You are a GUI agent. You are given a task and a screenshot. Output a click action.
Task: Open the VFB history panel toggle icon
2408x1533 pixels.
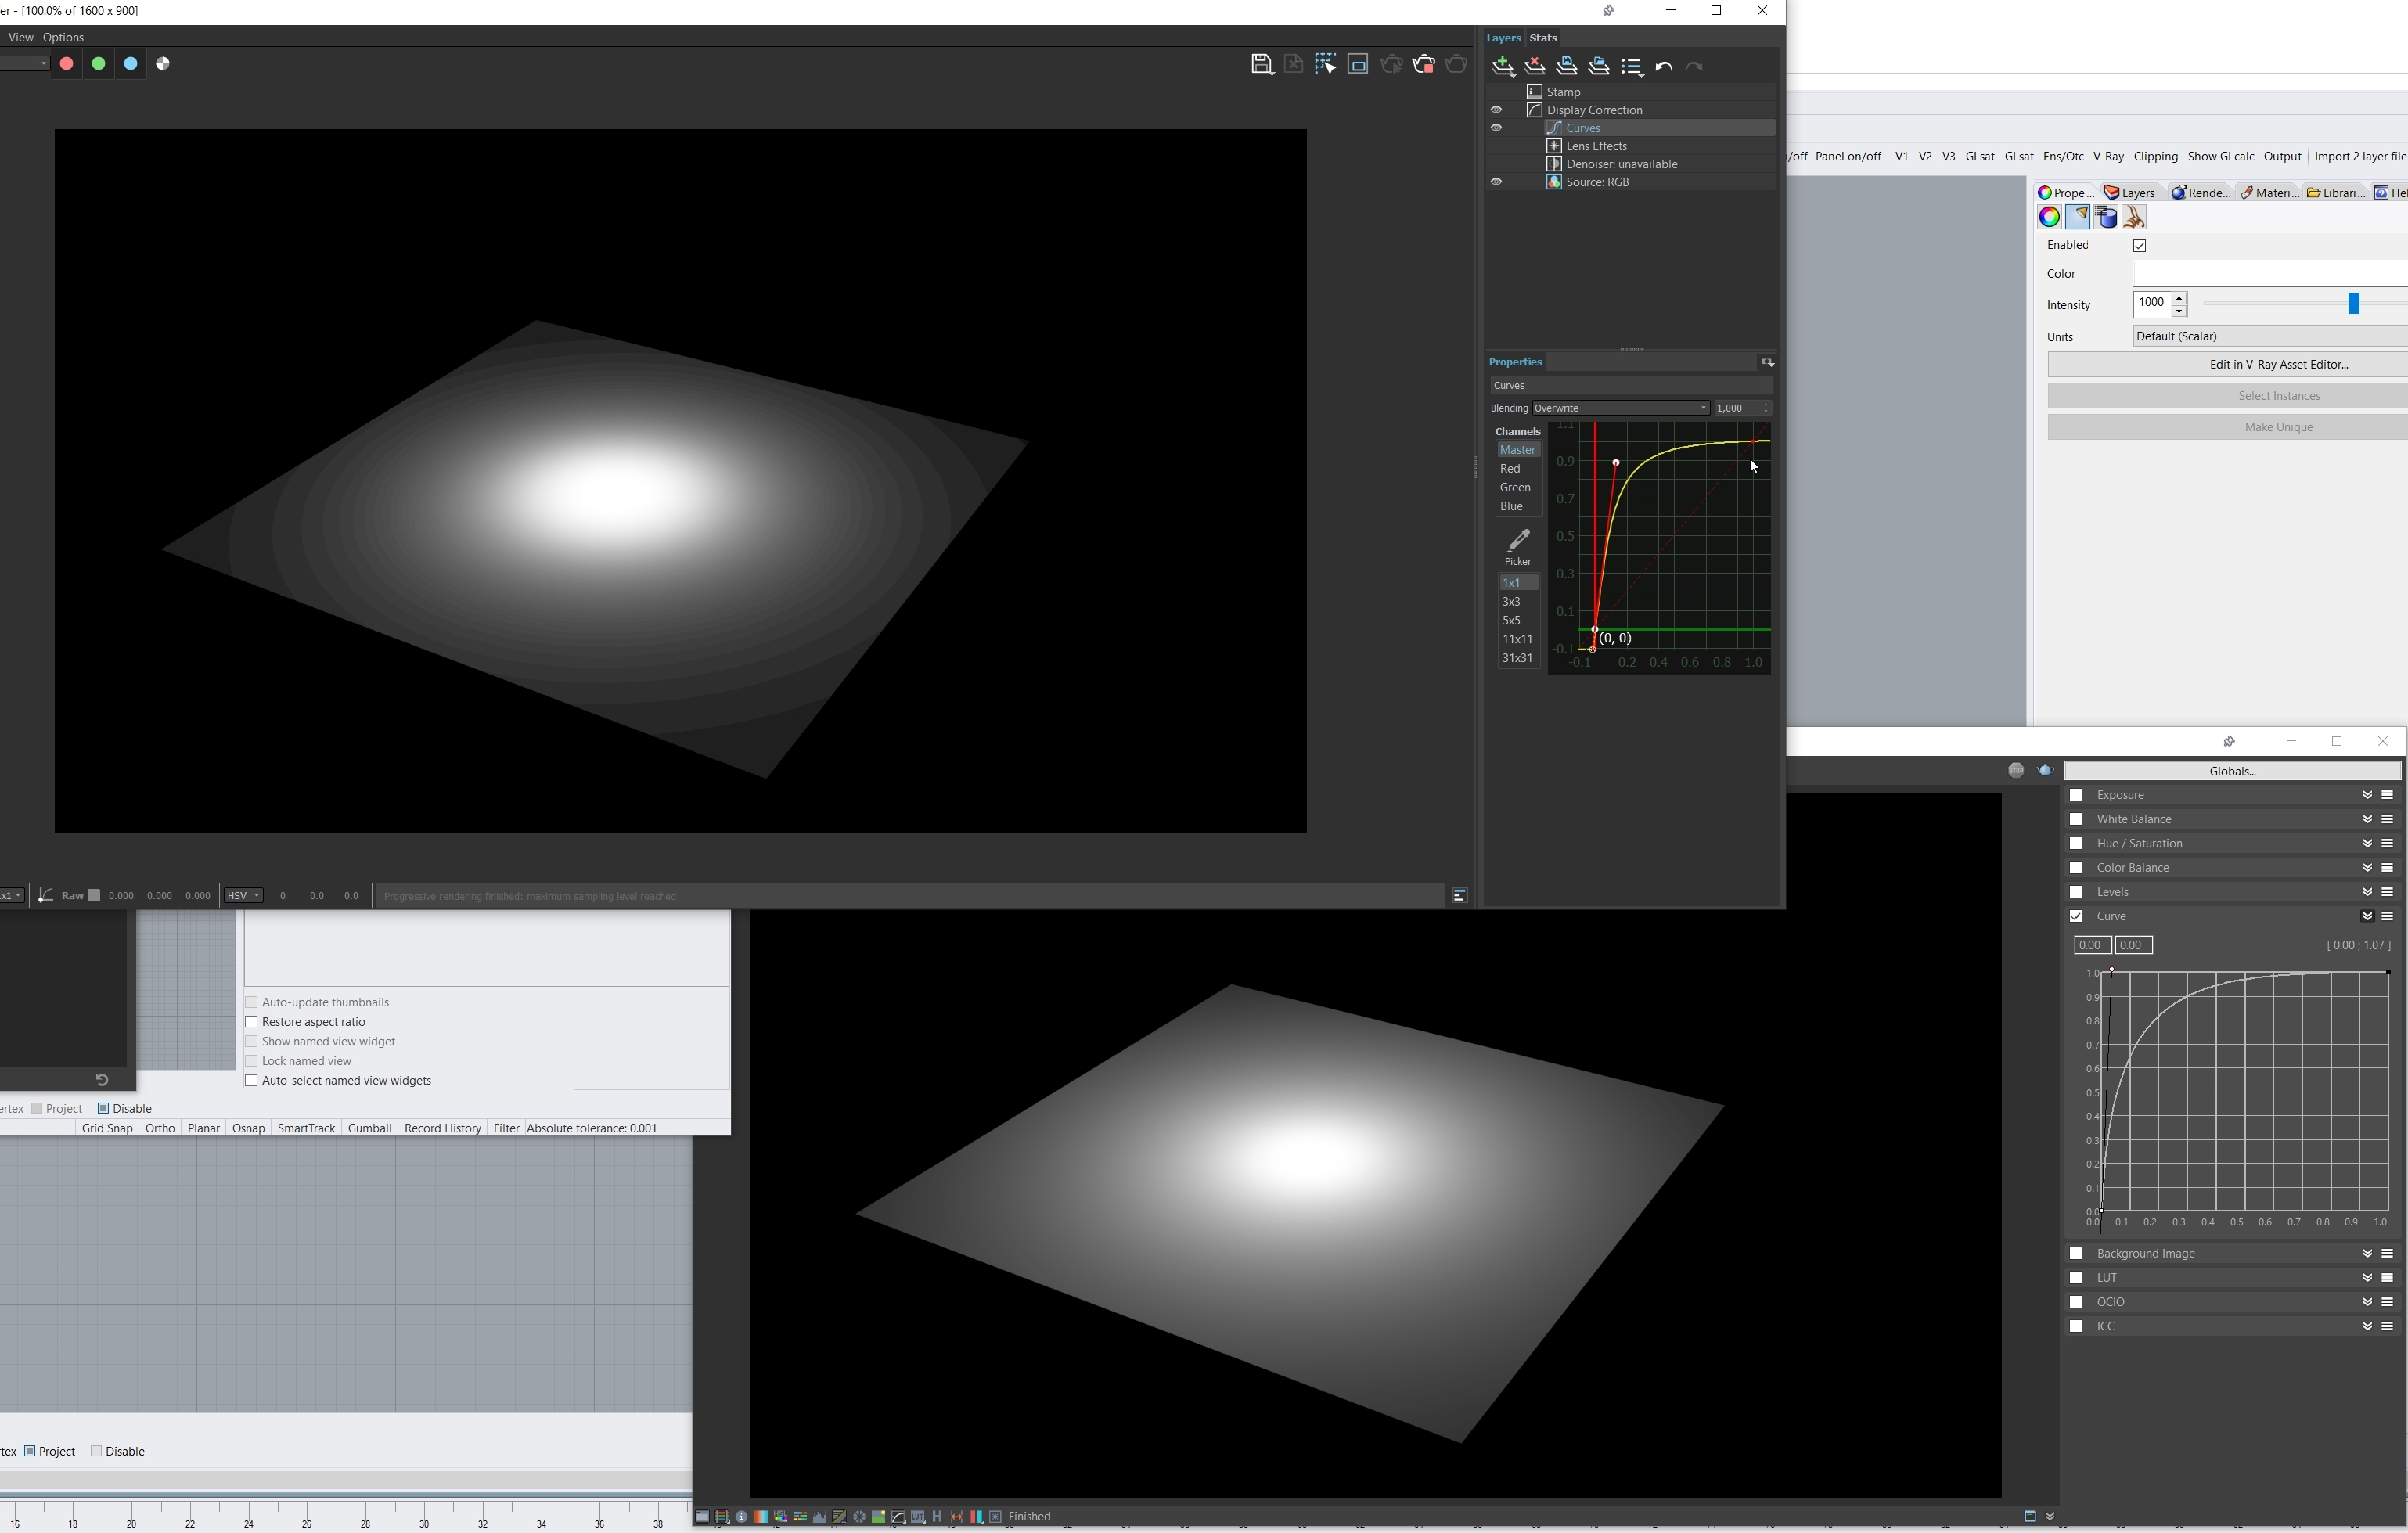pyautogui.click(x=1460, y=896)
